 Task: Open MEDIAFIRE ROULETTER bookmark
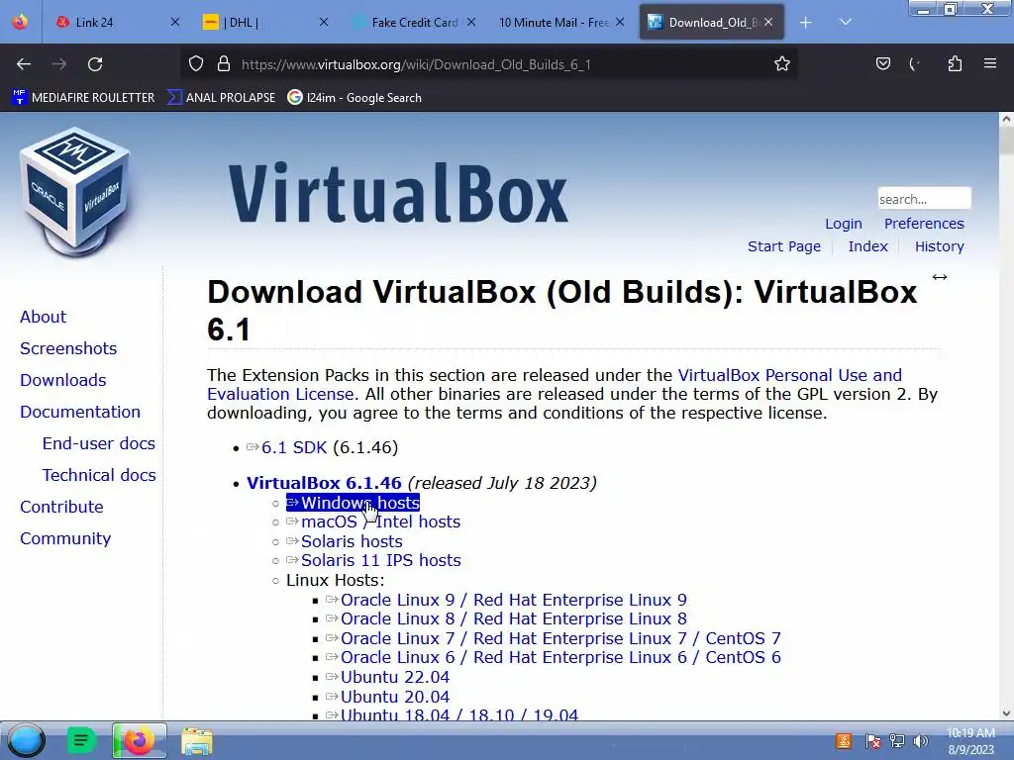point(84,98)
